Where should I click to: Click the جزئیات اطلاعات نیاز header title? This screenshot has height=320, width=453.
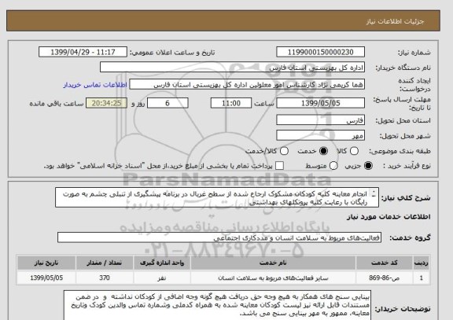pos(395,21)
